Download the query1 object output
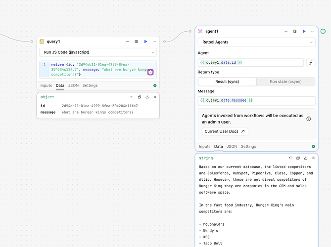 click(147, 97)
